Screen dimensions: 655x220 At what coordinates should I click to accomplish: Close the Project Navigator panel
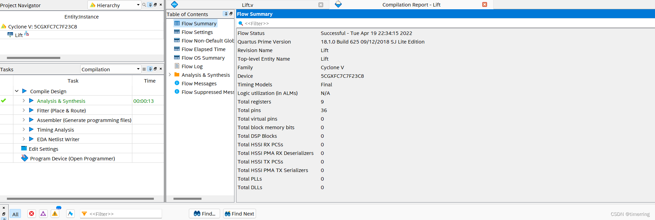tap(161, 5)
